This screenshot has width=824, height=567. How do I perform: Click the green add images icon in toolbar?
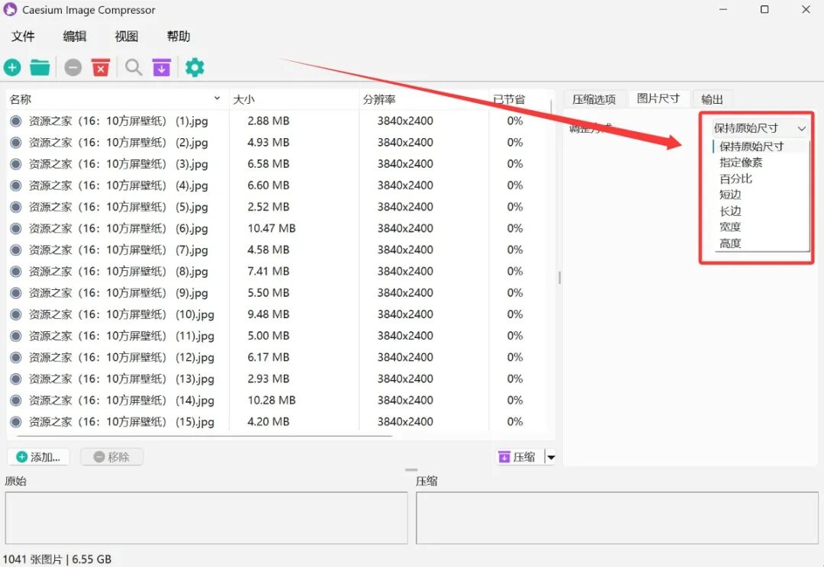point(12,68)
